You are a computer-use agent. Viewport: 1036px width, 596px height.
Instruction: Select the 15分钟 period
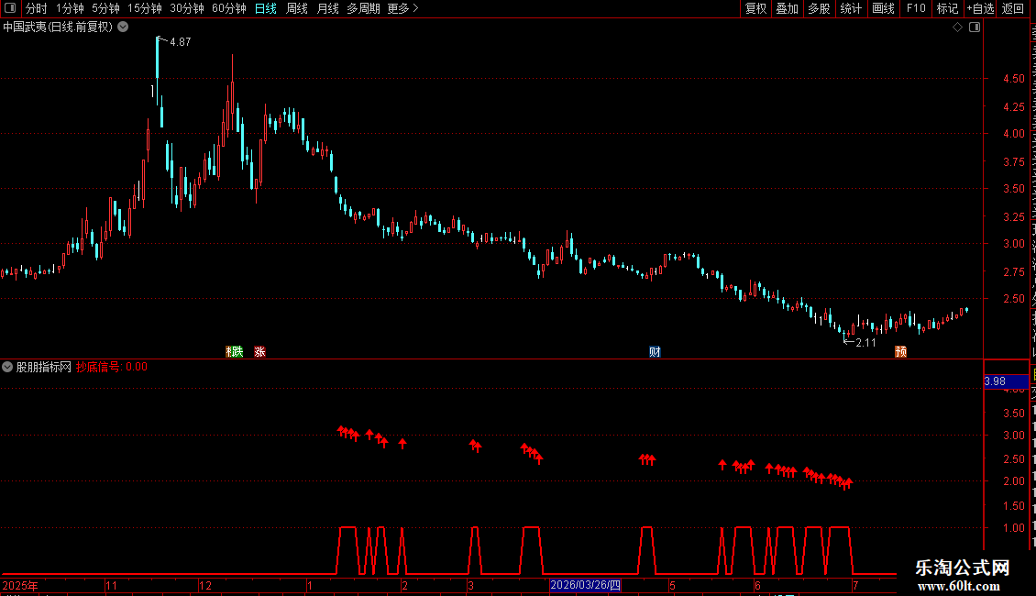(145, 8)
